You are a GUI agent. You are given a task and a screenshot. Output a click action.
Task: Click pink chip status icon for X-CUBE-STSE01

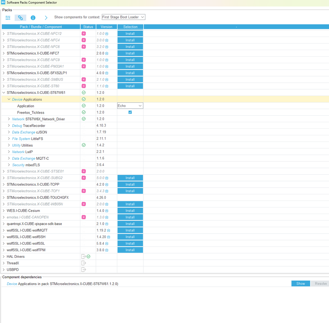click(x=84, y=171)
